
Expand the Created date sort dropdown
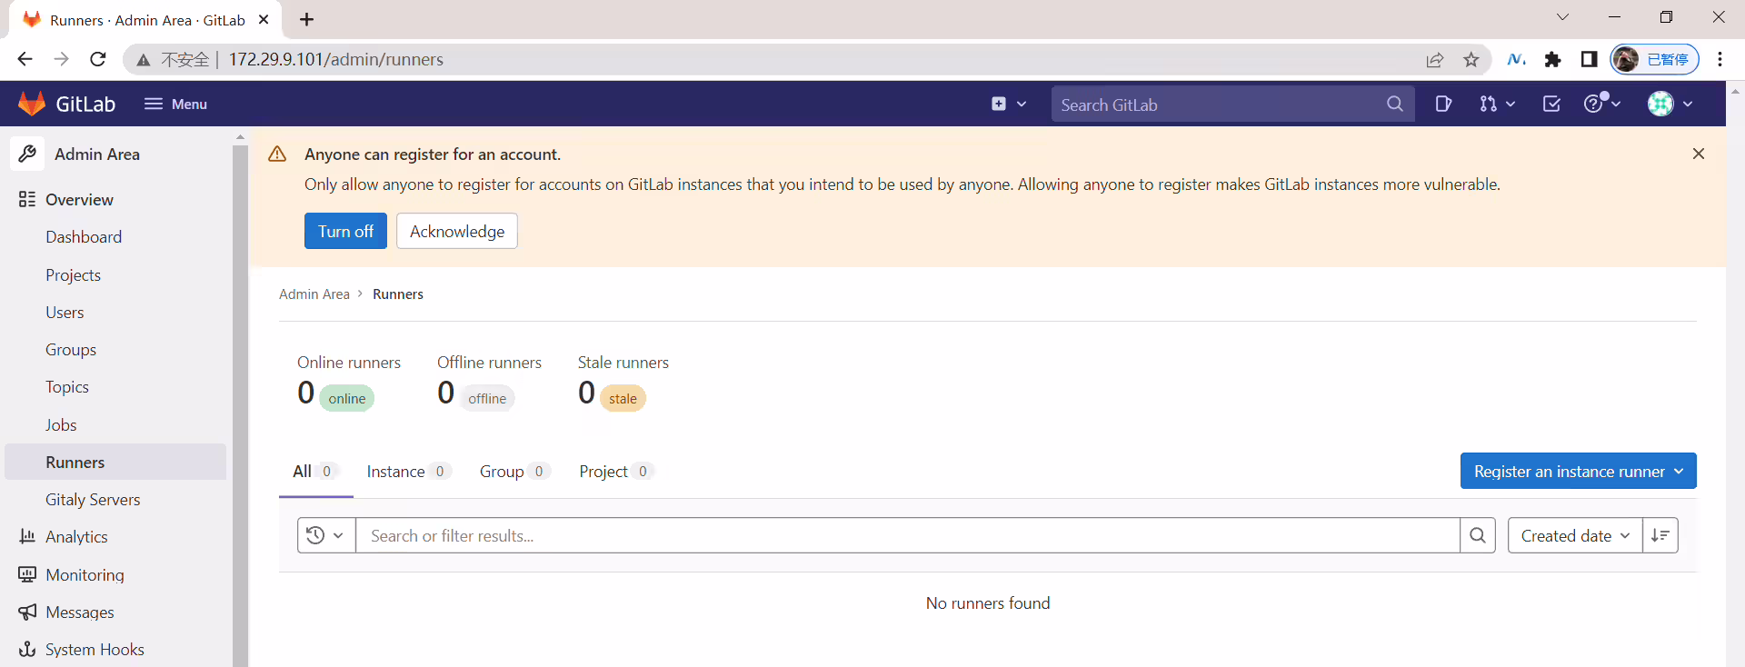click(x=1575, y=535)
